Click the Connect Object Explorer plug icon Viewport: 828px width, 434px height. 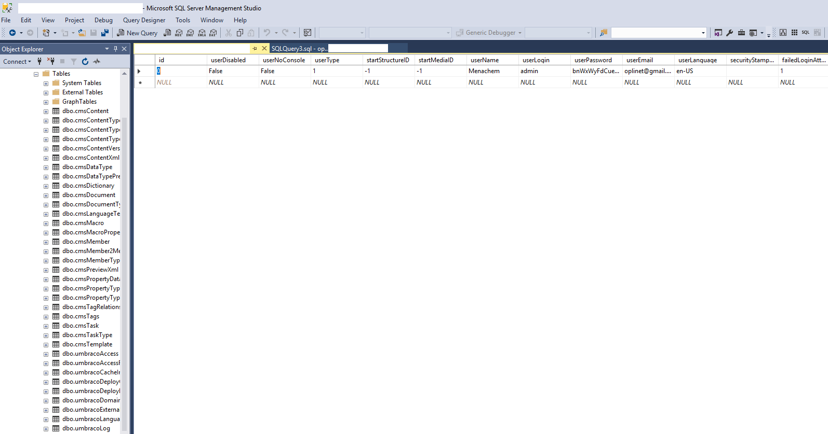[39, 62]
